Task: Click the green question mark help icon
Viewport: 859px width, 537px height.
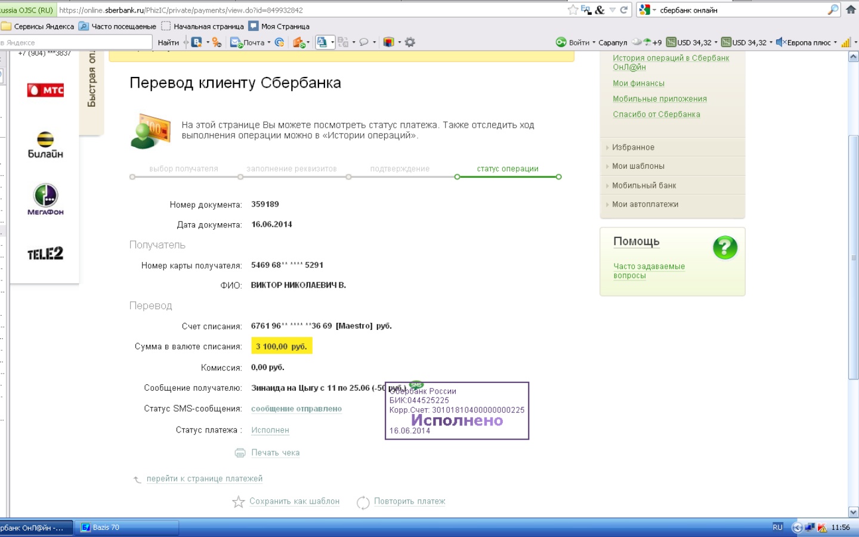Action: 725,247
